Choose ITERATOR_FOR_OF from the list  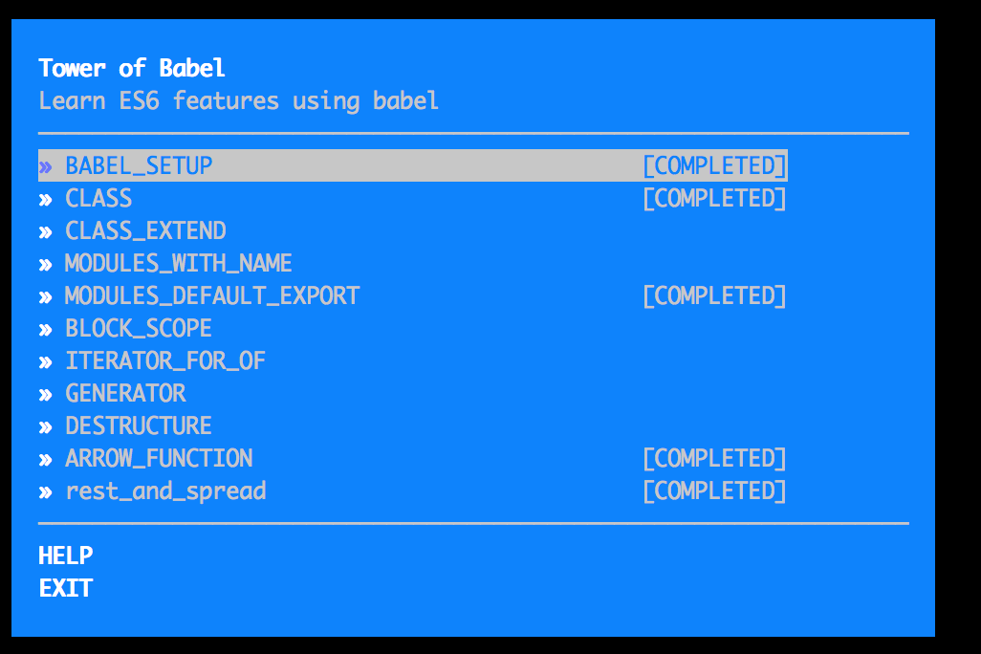[x=165, y=360]
